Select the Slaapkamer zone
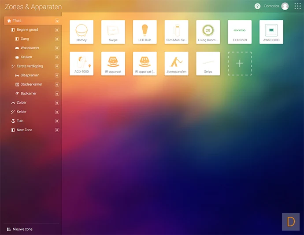Screen dimensions: 304x235 tap(33, 75)
